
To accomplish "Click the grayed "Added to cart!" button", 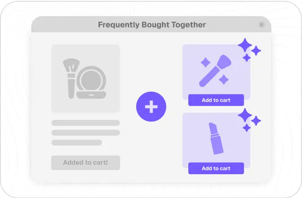I will click(85, 163).
